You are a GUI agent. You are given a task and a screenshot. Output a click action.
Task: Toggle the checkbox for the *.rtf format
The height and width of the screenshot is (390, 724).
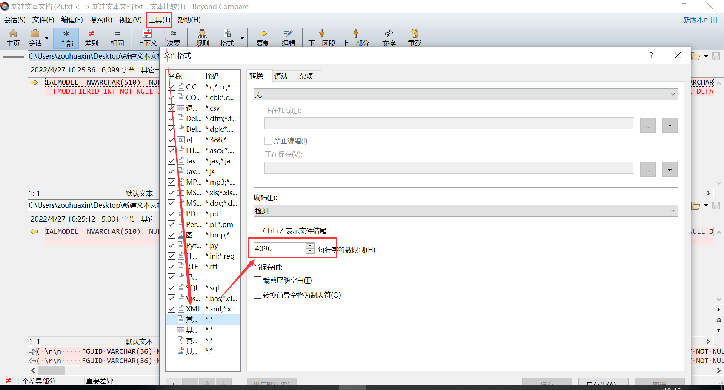pyautogui.click(x=171, y=267)
